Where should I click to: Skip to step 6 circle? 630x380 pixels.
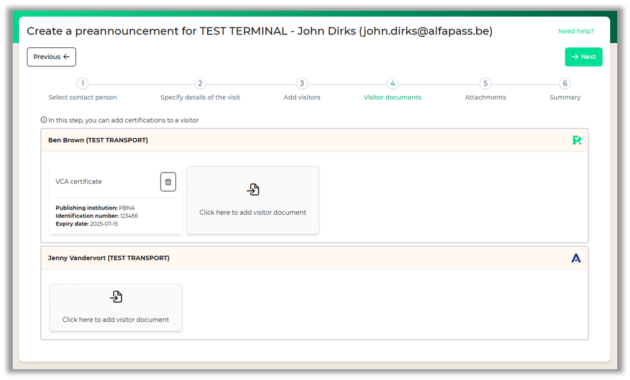565,84
